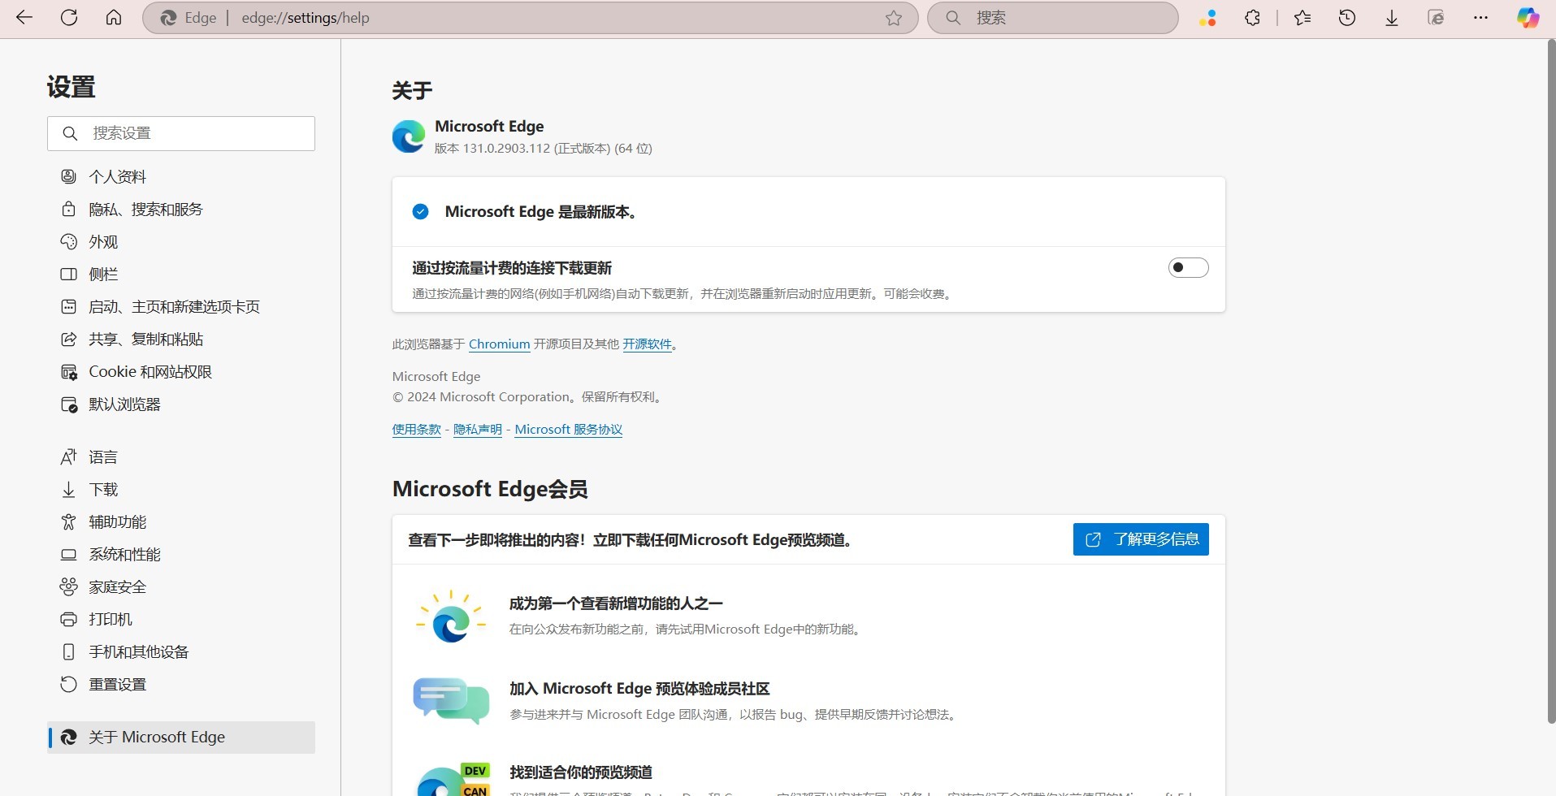Screen dimensions: 1556x796
Task: Open the 使用条款 link
Action: [x=416, y=429]
